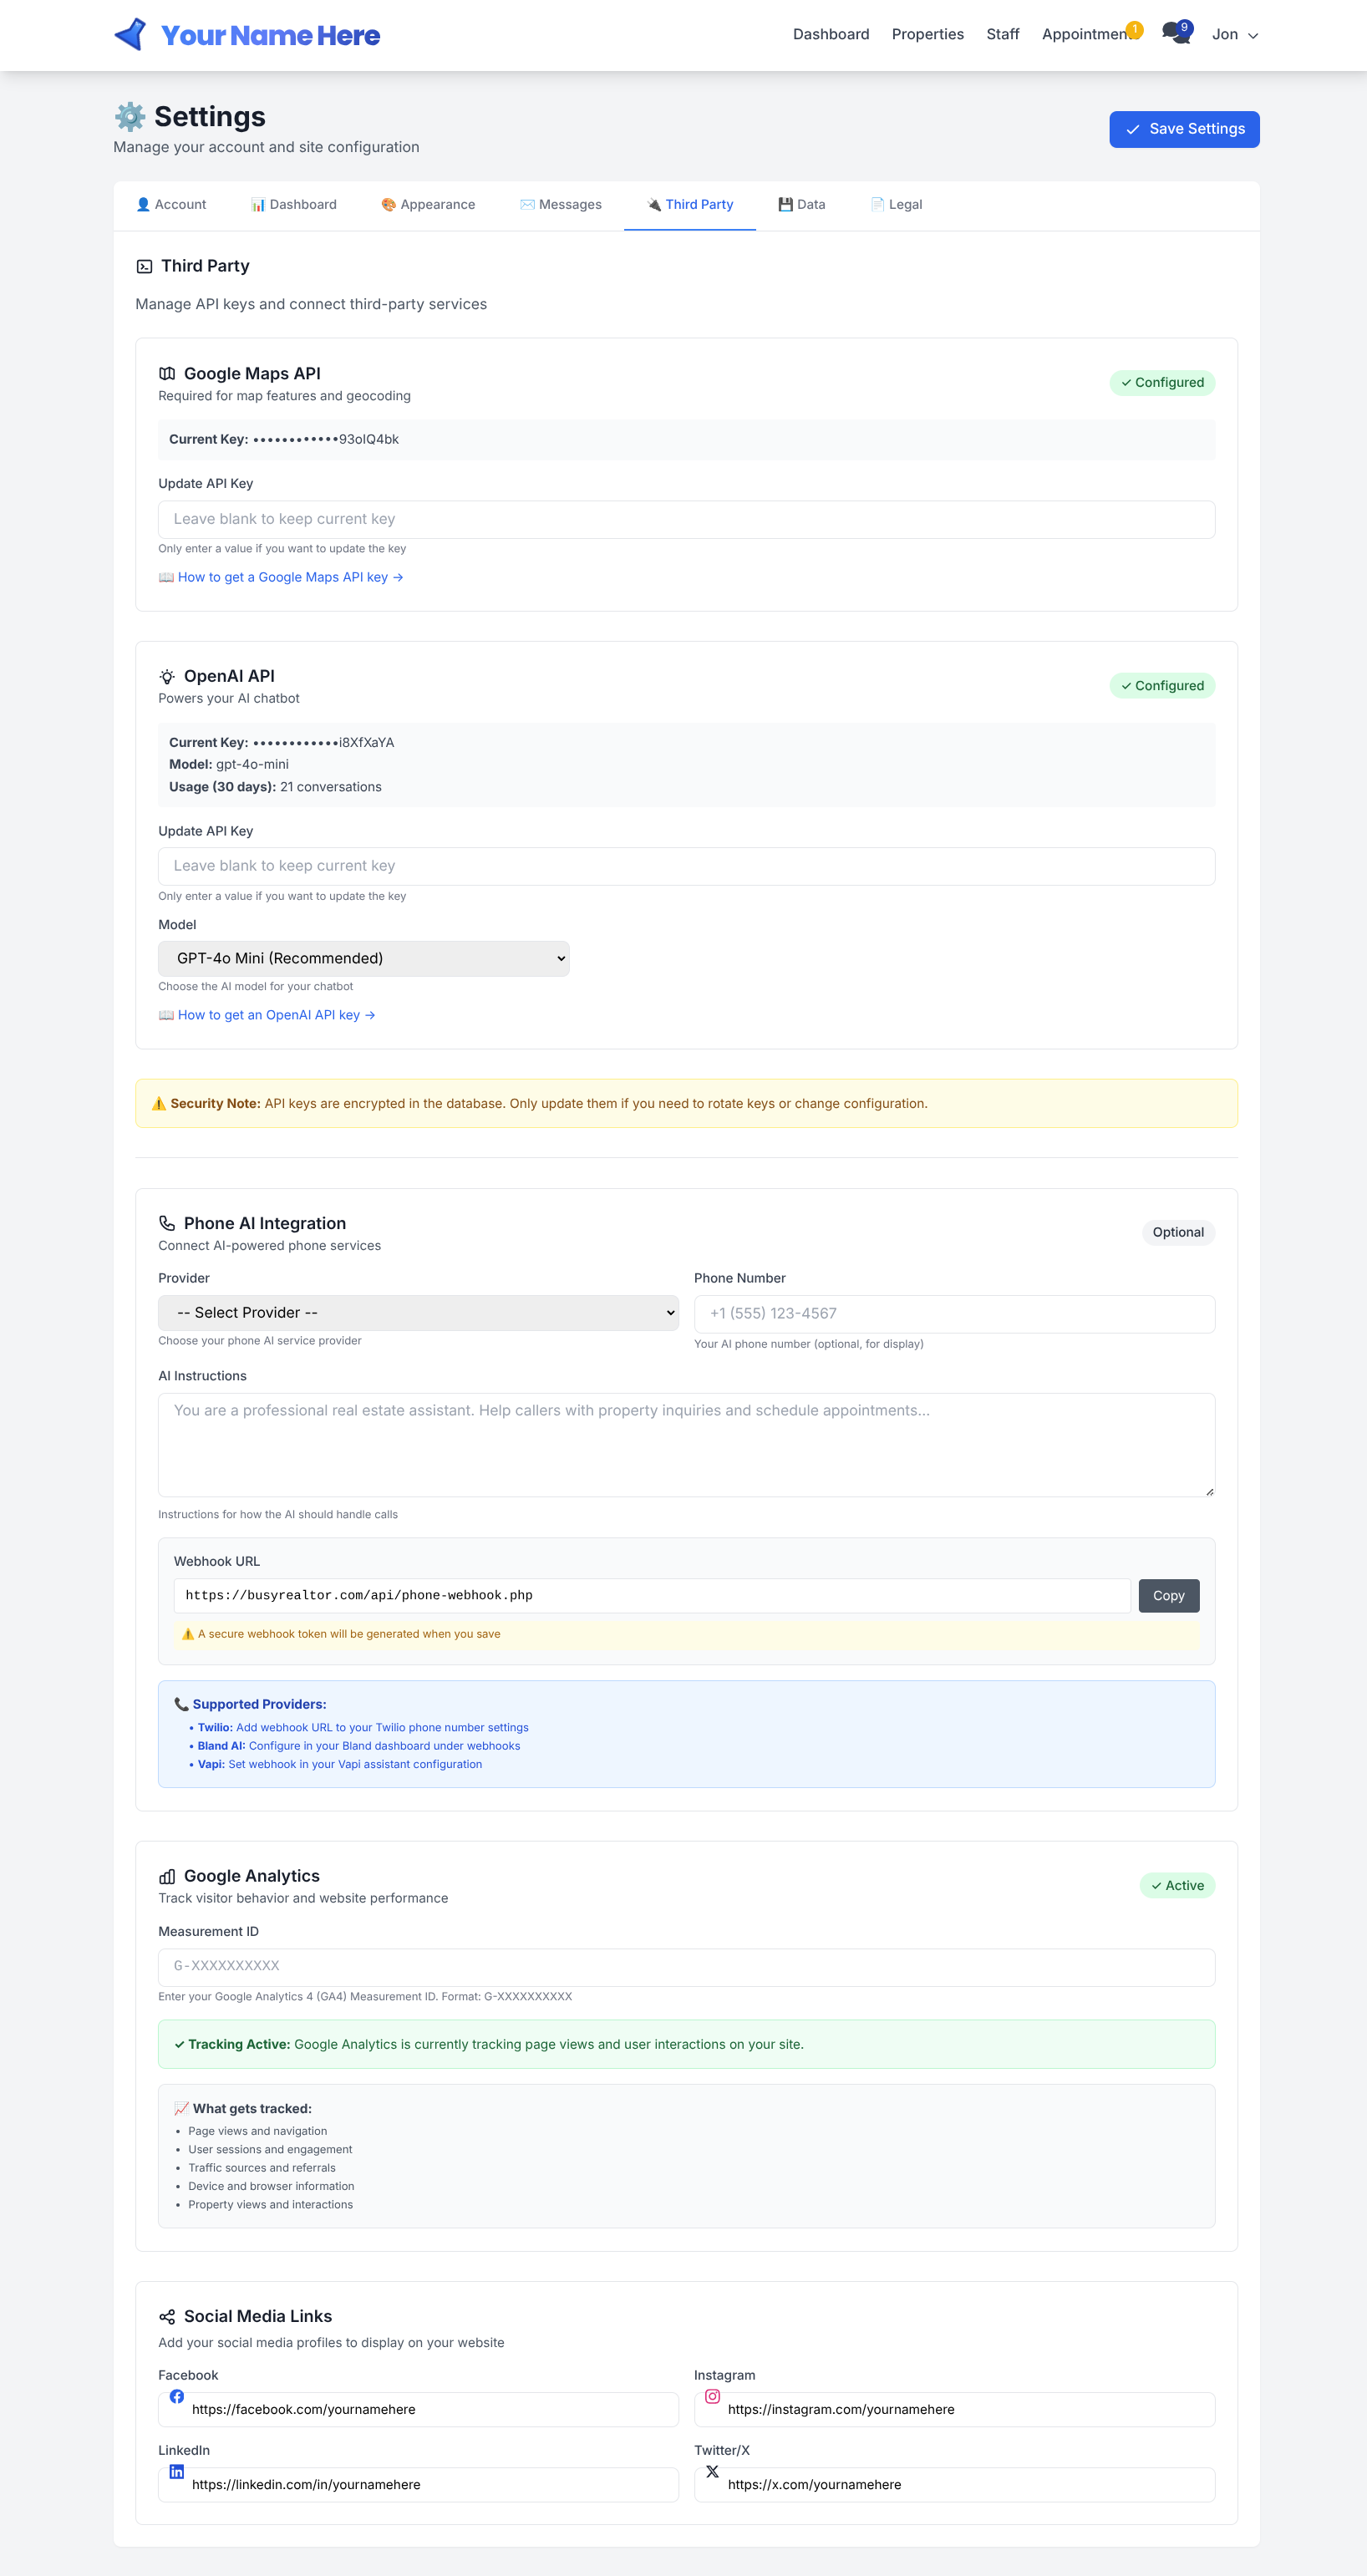Open the phone Provider selection dropdown
The height and width of the screenshot is (2576, 1367).
click(x=417, y=1312)
